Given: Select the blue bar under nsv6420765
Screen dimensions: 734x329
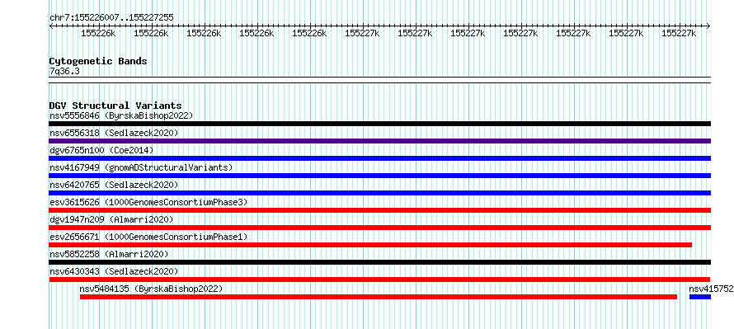Looking at the screenshot, I should 379,193.
